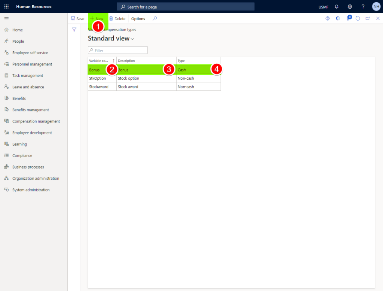Open the app launcher waffle menu
The width and height of the screenshot is (383, 291).
(x=6, y=7)
